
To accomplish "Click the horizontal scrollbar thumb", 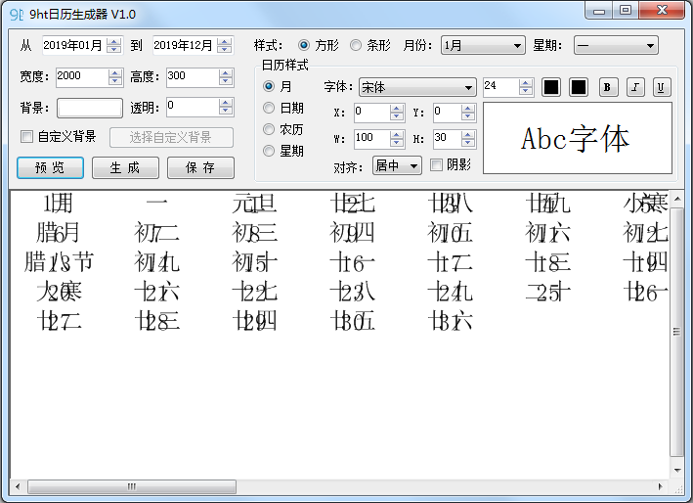I will point(132,486).
